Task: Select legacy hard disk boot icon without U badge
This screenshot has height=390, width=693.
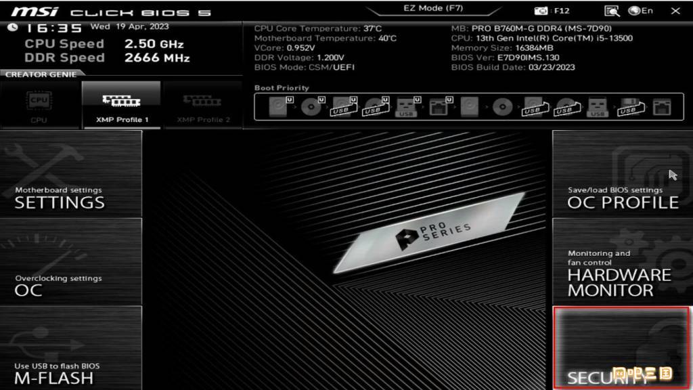Action: tap(470, 106)
